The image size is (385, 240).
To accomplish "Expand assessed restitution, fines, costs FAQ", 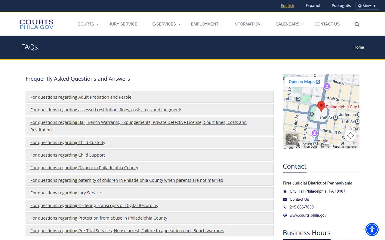I will click(149, 110).
